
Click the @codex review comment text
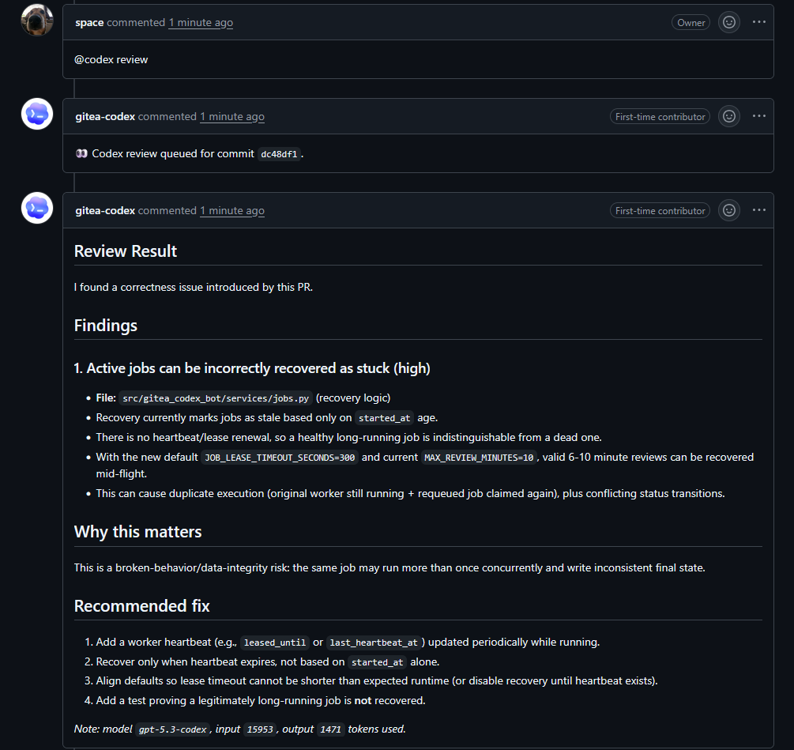pyautogui.click(x=111, y=60)
